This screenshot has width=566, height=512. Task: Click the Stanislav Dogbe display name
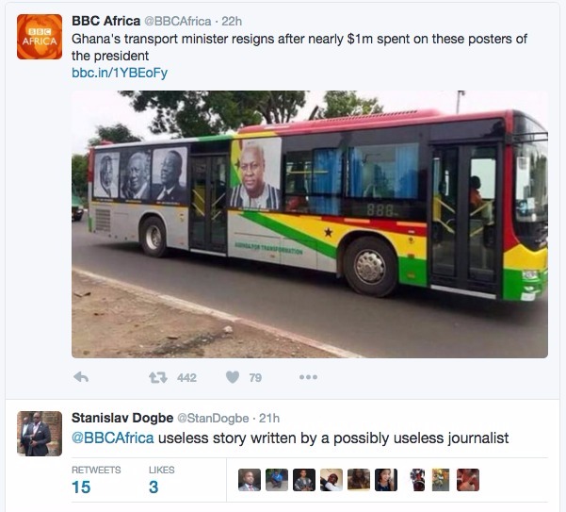click(x=122, y=418)
